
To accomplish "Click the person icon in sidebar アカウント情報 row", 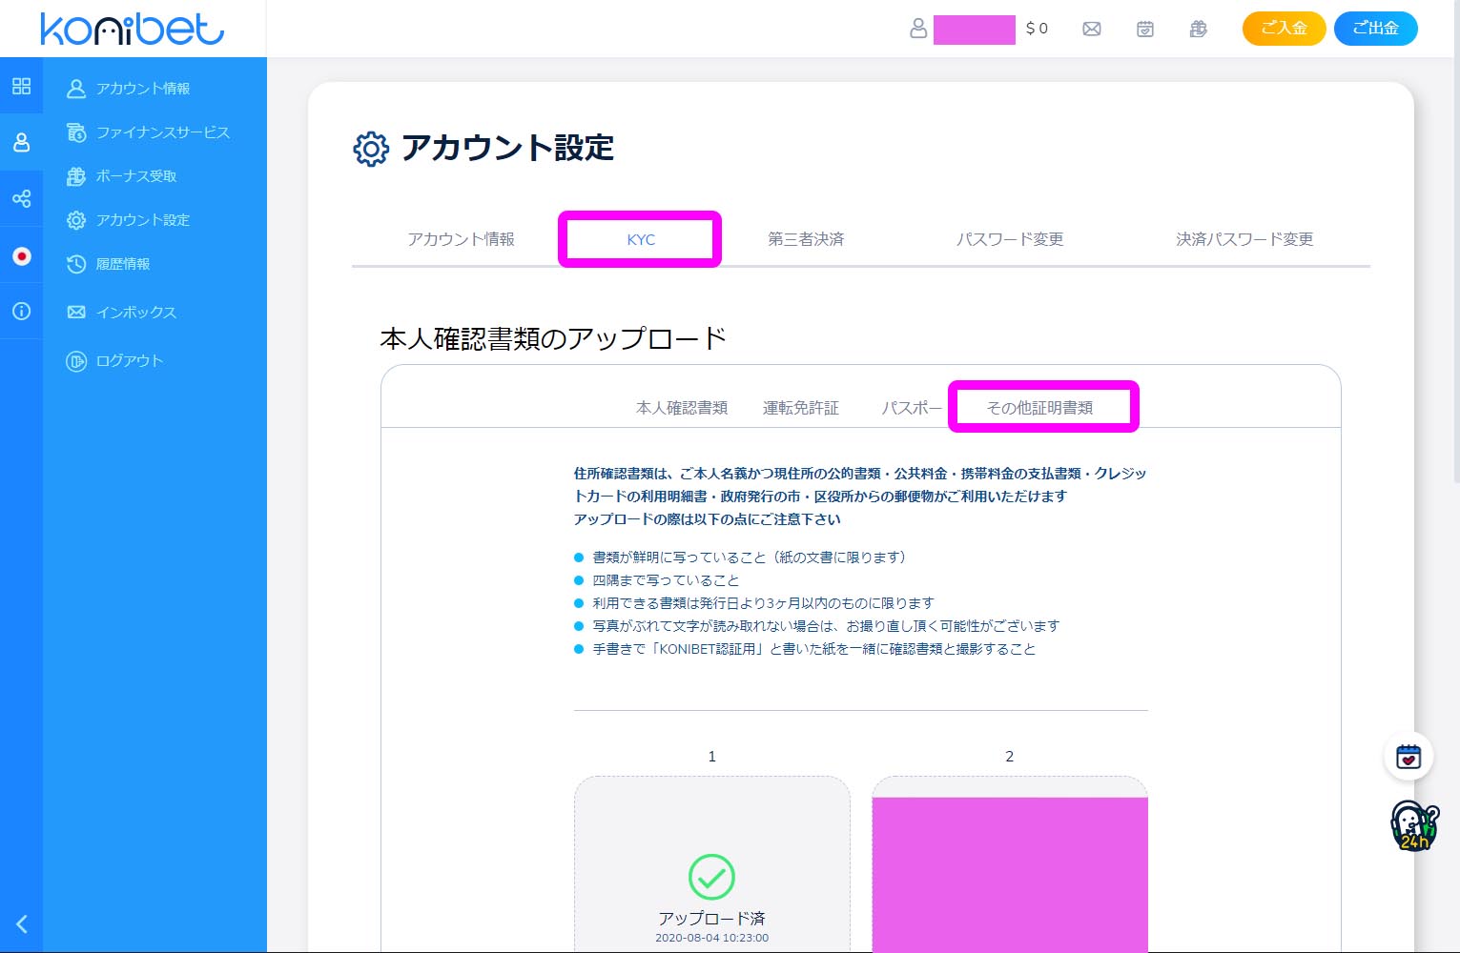I will pos(76,89).
